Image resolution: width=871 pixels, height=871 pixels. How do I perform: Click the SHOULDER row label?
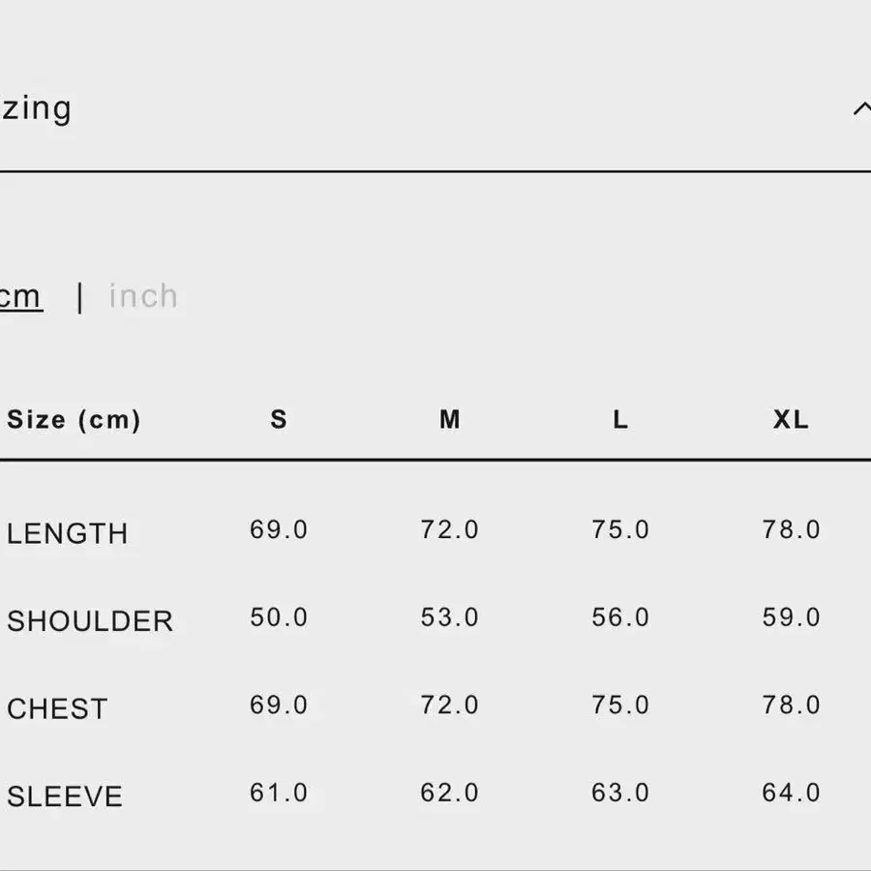click(90, 621)
